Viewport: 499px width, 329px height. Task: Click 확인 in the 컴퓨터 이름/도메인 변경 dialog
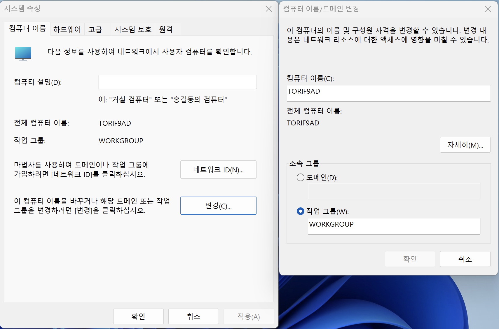pos(410,259)
